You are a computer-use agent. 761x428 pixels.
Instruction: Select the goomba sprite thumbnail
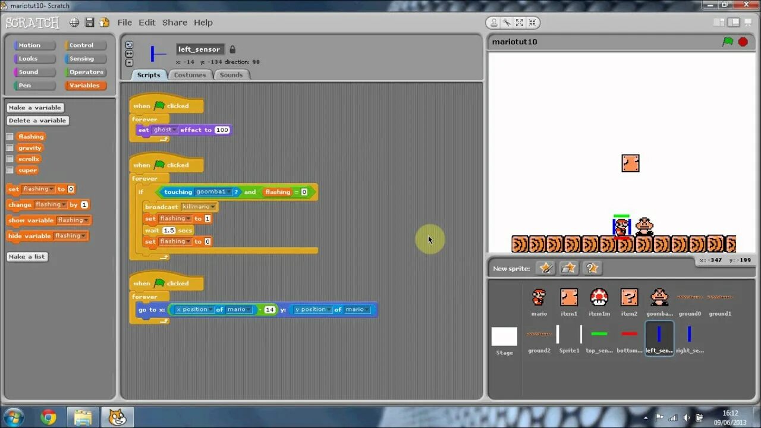click(x=659, y=301)
